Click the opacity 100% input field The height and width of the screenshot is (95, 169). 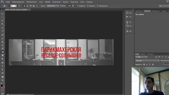click(69, 6)
